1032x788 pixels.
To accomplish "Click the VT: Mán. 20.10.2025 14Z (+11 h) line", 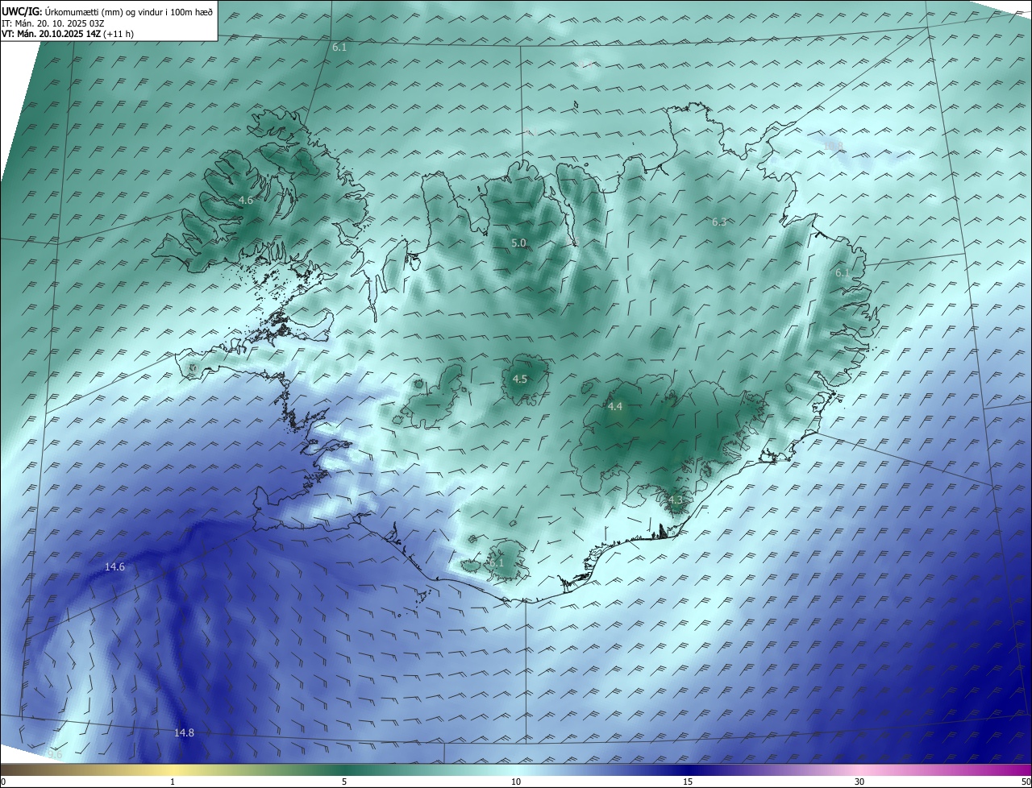I will click(69, 35).
